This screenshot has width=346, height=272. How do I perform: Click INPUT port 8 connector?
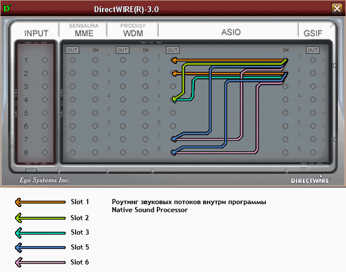click(x=45, y=152)
